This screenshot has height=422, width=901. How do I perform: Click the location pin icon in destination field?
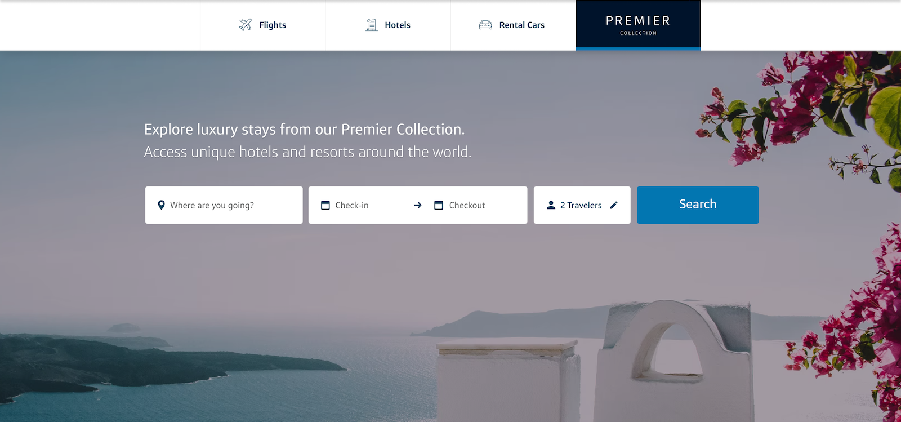pos(161,205)
